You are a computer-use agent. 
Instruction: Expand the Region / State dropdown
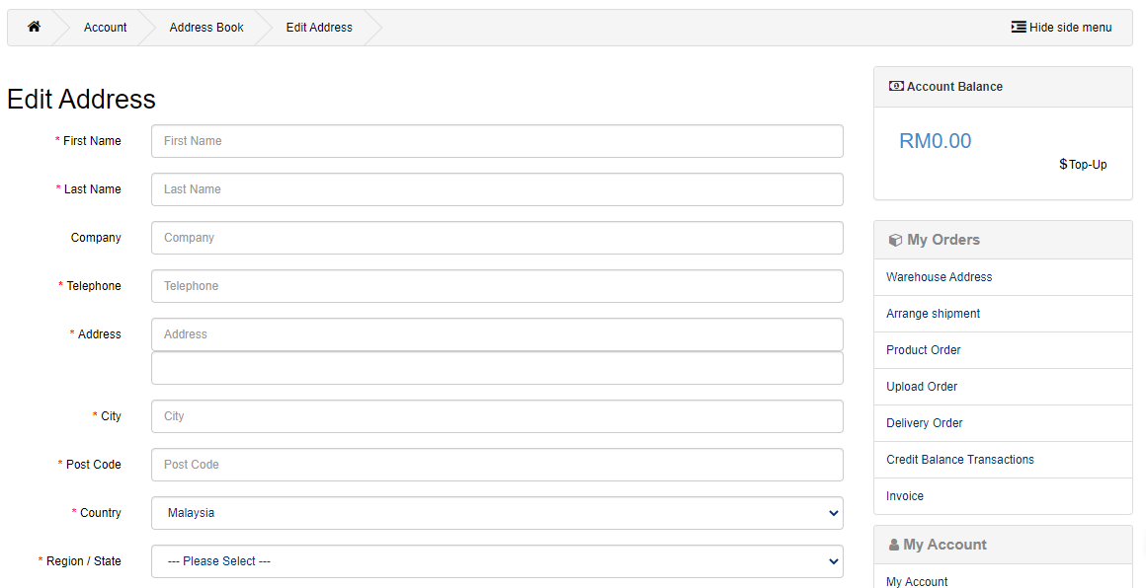pyautogui.click(x=497, y=561)
